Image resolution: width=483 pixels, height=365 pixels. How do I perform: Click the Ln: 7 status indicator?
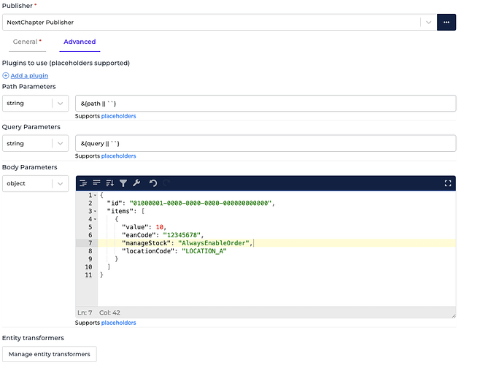(85, 312)
